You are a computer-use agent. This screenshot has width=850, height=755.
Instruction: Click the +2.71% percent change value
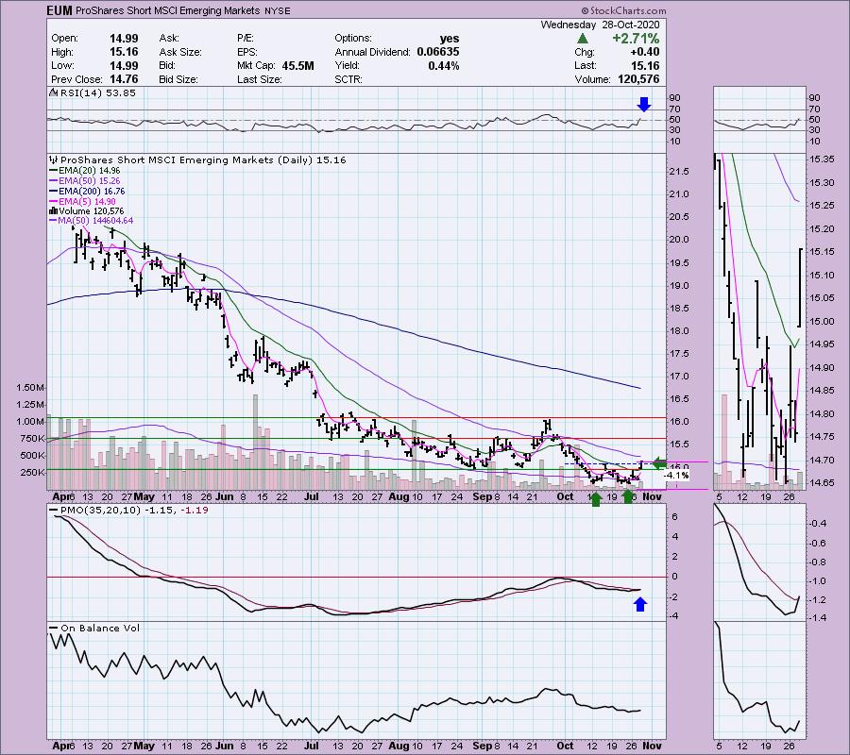click(x=636, y=39)
